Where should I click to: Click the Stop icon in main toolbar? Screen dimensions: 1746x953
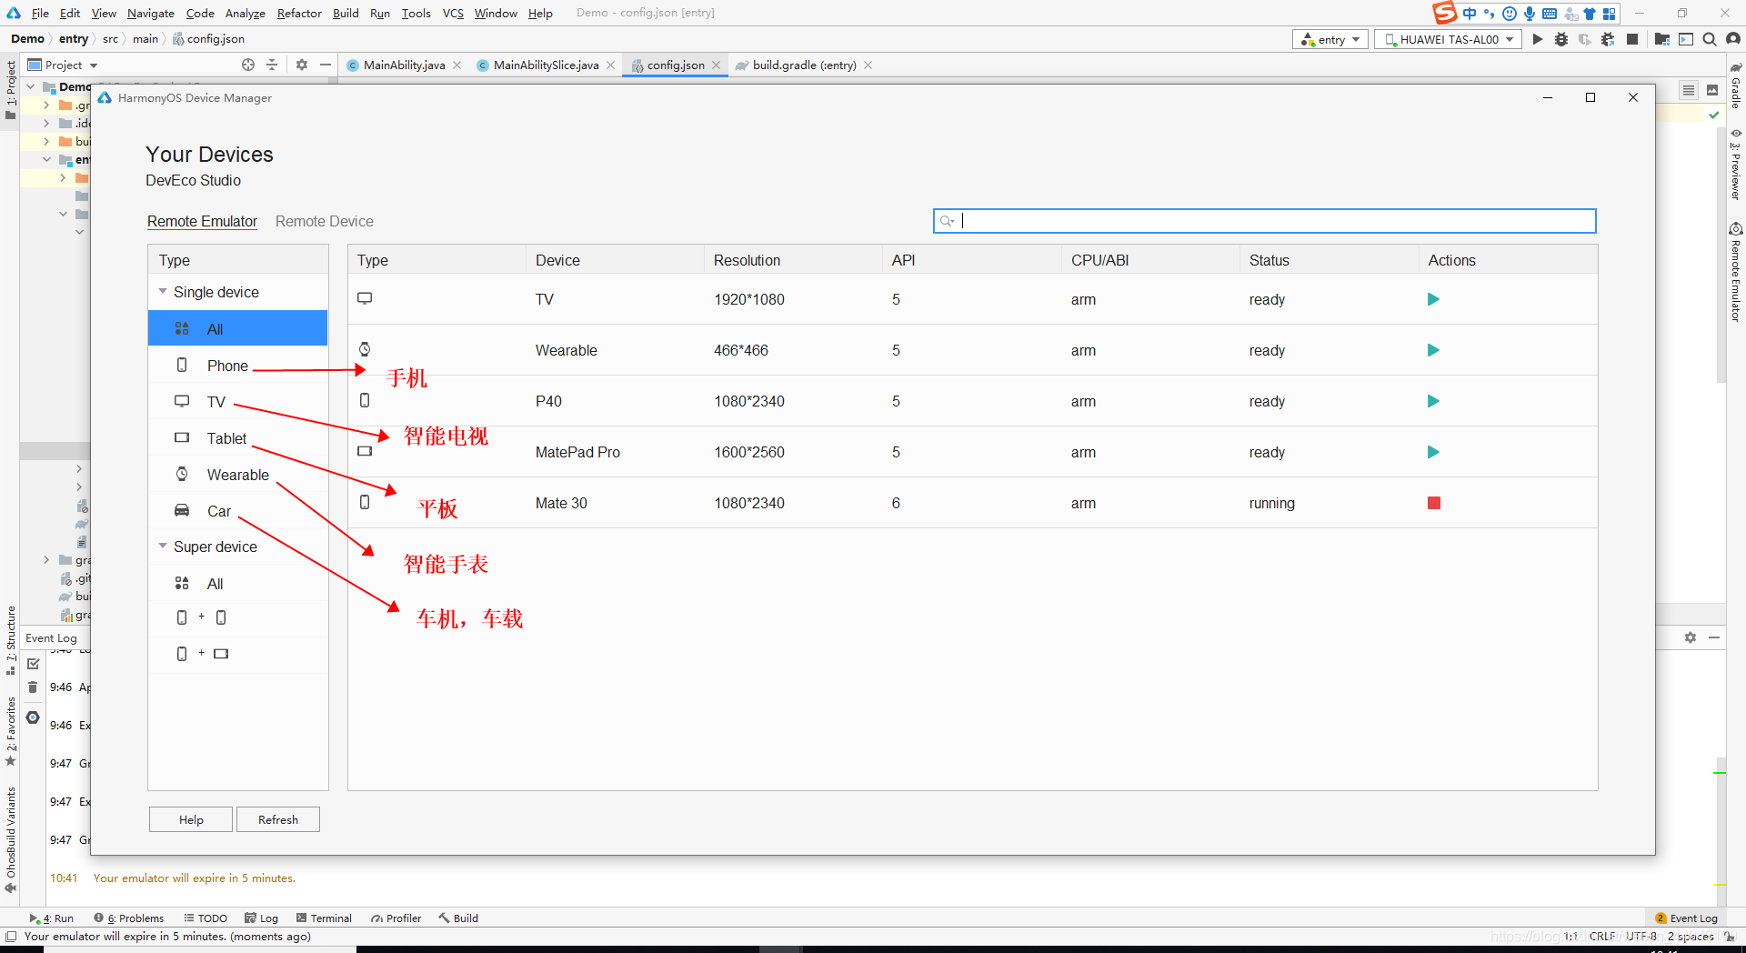click(x=1632, y=39)
